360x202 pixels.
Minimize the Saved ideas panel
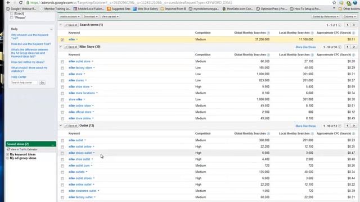(52, 145)
